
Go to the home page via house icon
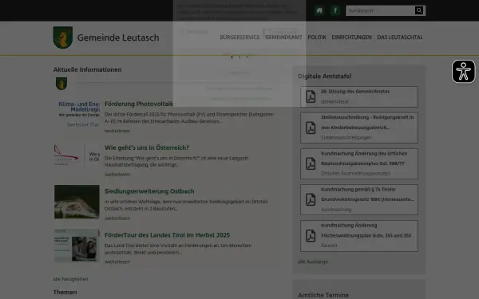[x=319, y=10]
